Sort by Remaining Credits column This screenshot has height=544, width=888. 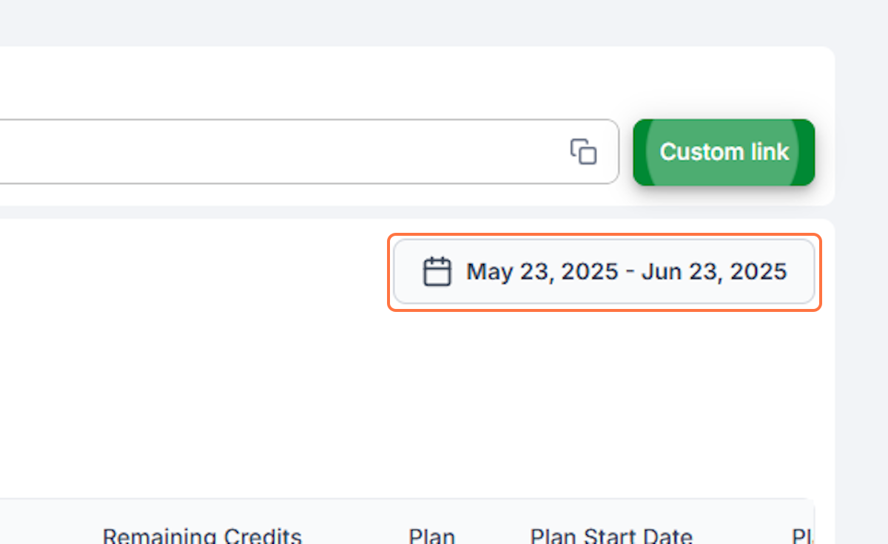pos(202,536)
